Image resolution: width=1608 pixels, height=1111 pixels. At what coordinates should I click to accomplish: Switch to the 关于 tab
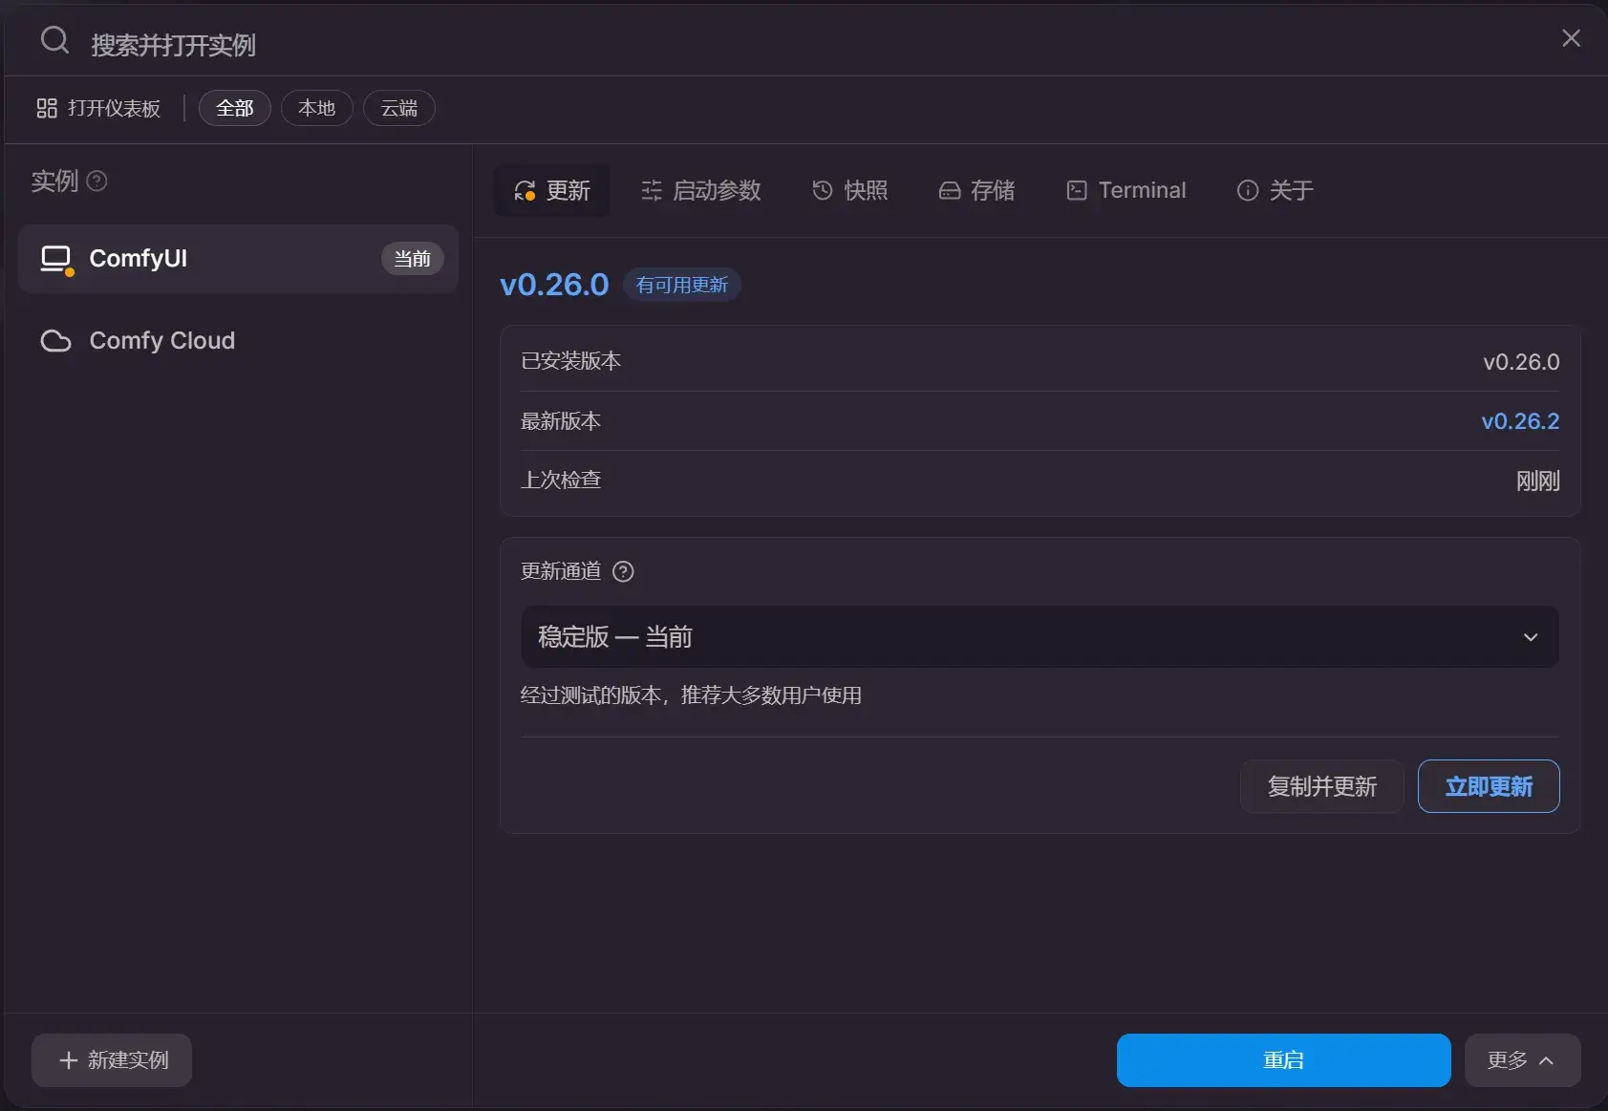click(1275, 190)
